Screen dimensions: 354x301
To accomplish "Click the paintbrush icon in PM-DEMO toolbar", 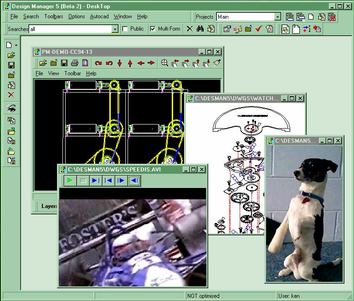I will 217,63.
